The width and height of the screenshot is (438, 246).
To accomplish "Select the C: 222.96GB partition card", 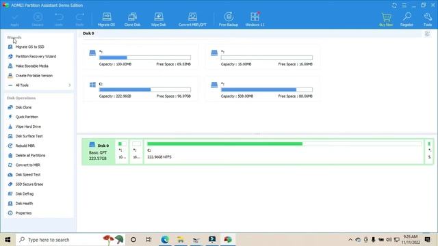I will (x=140, y=89).
